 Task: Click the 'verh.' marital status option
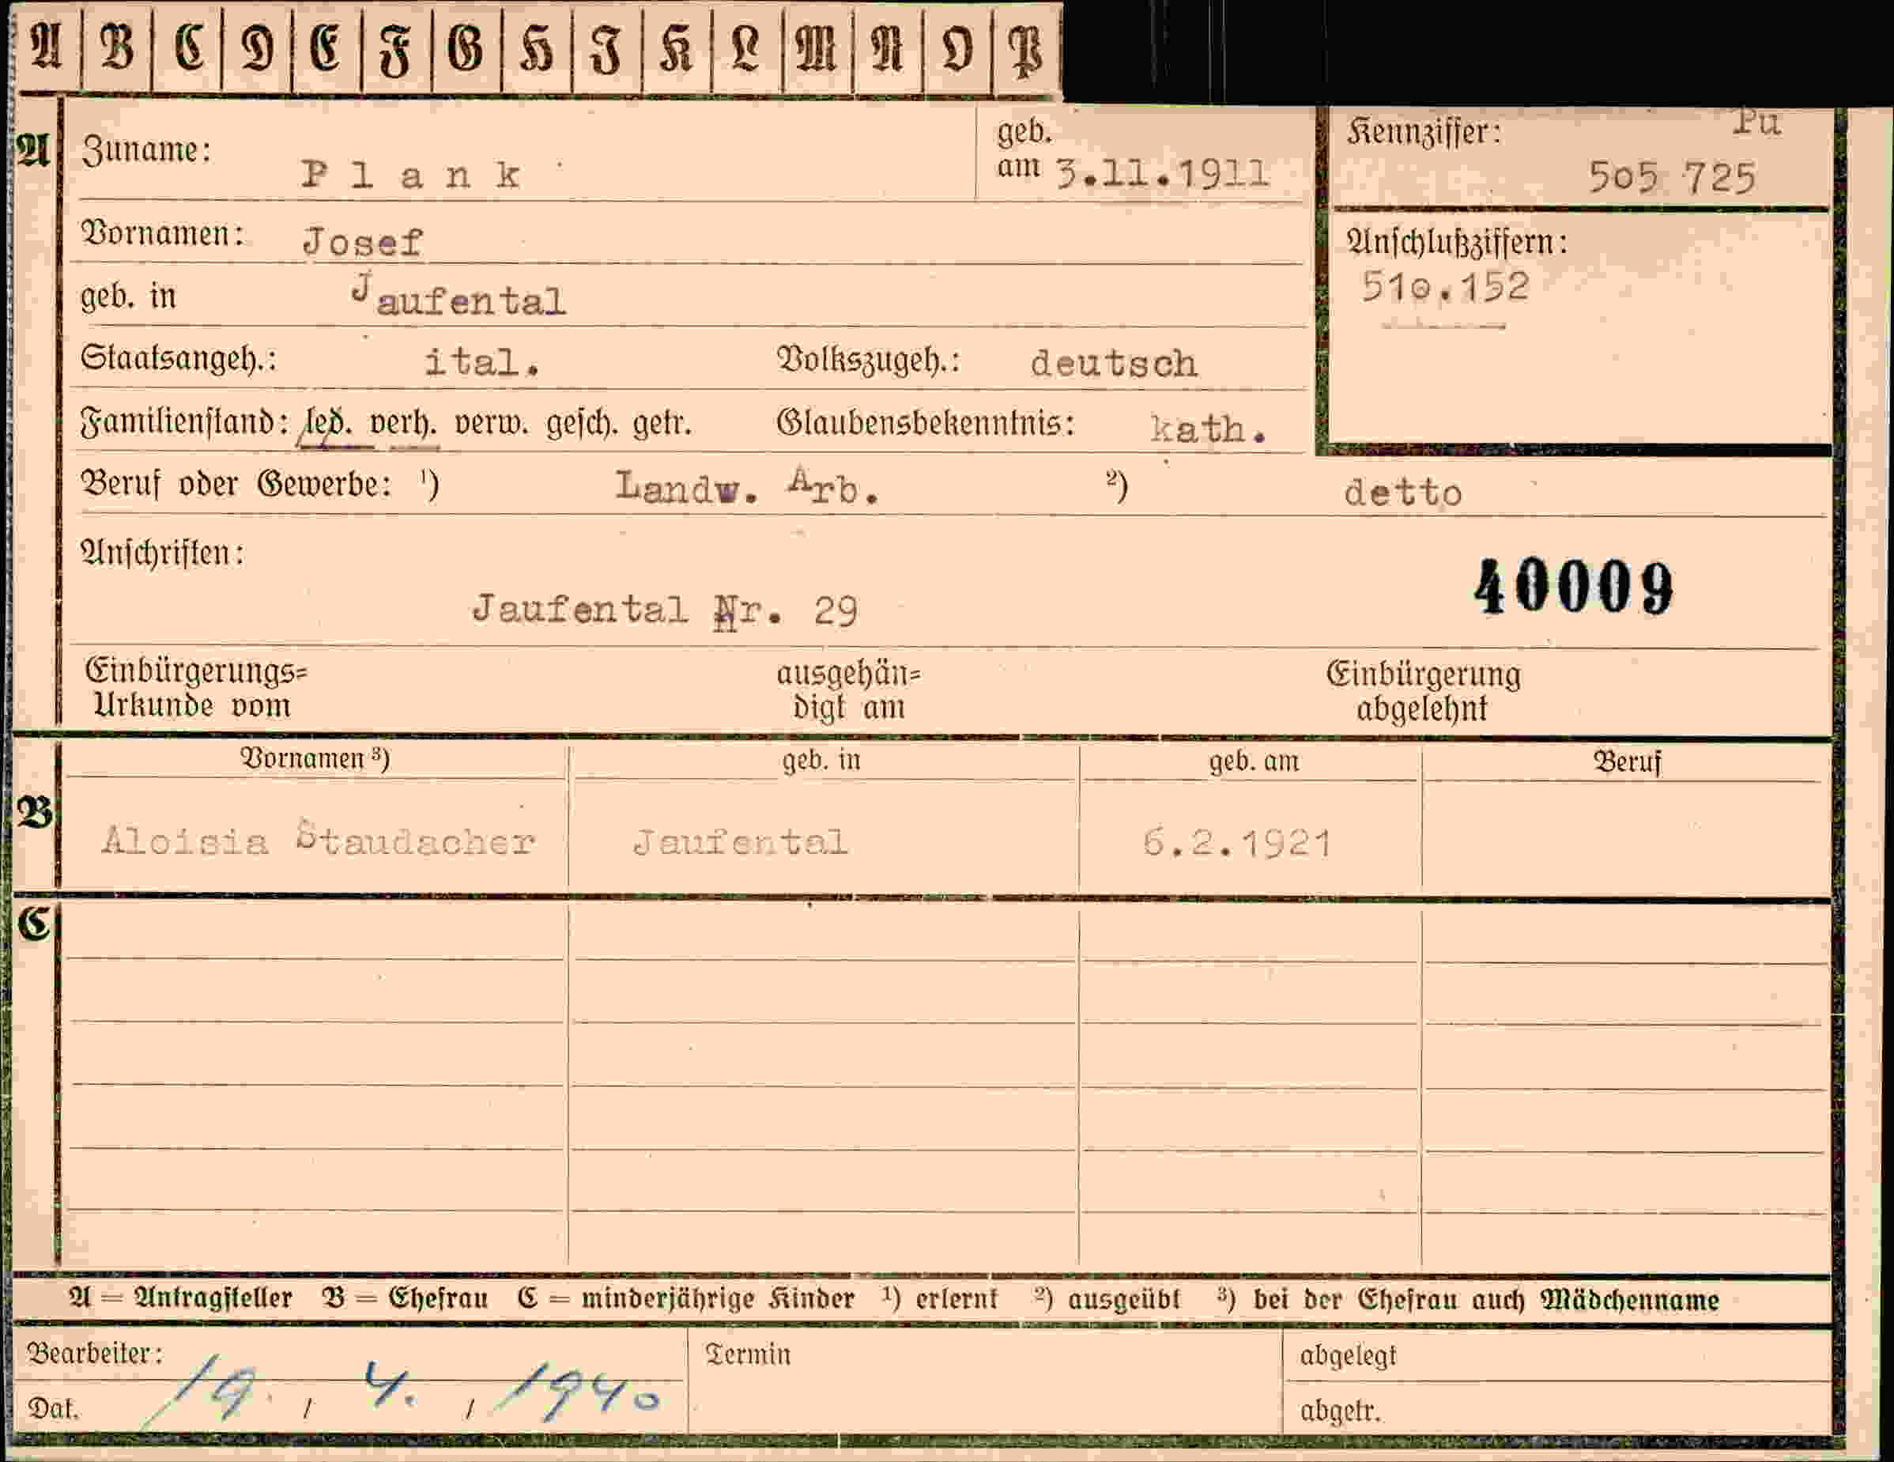(403, 423)
